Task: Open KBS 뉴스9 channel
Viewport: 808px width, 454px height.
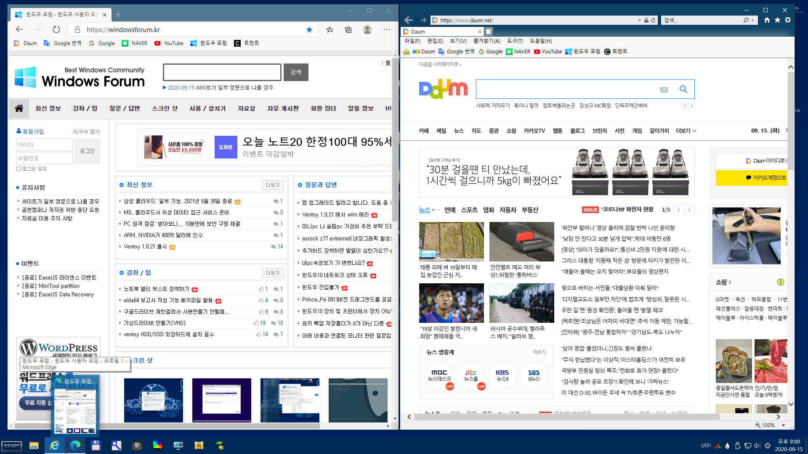Action: click(x=502, y=375)
